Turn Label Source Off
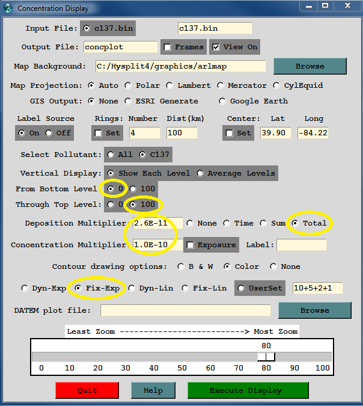Screen dimensions: 363x406 coord(50,133)
